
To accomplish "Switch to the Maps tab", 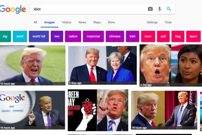I will tap(97, 22).
